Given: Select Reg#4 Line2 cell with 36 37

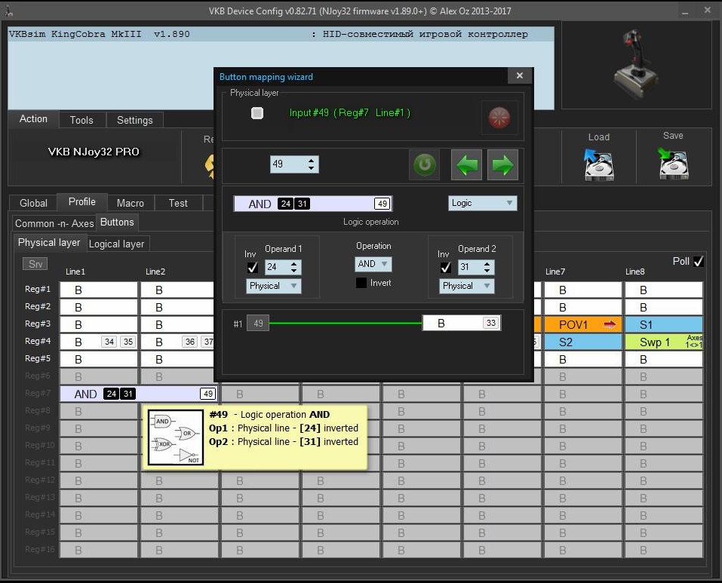Looking at the screenshot, I should point(177,342).
